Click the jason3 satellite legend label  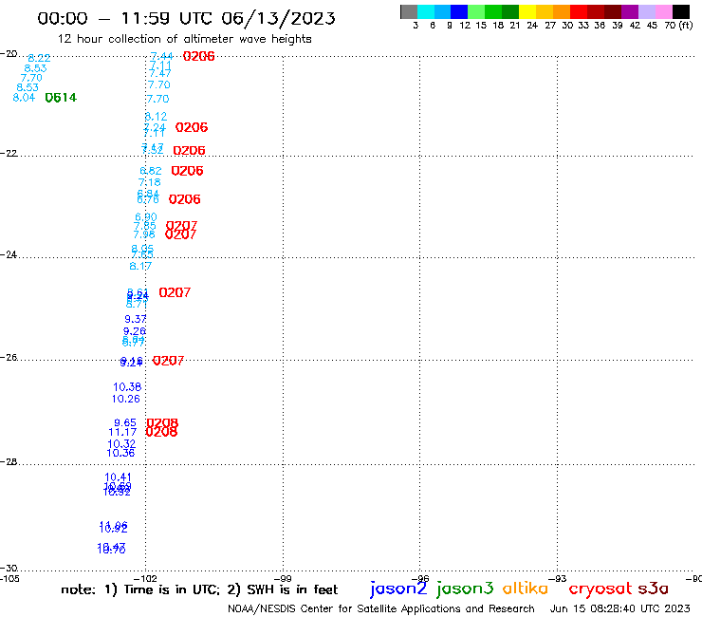pos(465,589)
